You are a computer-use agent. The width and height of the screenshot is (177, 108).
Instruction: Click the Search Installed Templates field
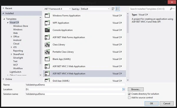[x=149, y=9]
